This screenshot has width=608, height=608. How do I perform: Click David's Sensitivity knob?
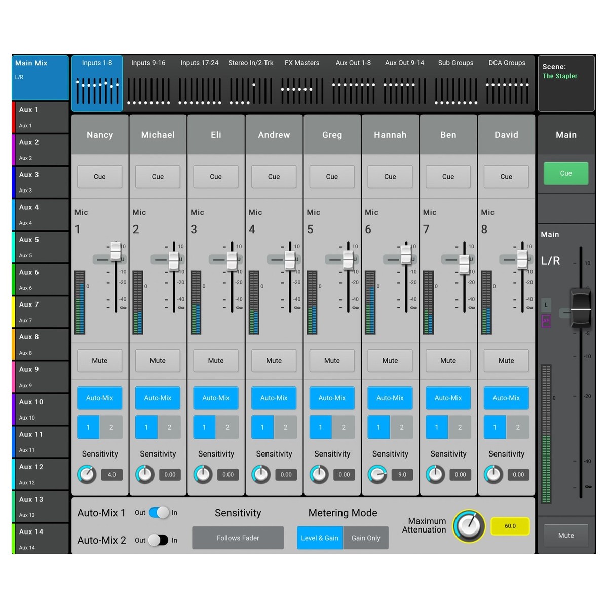(493, 475)
